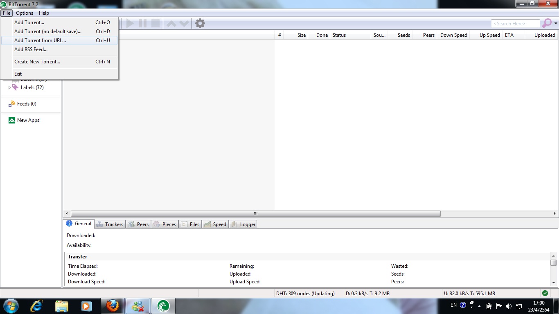Click Exit in the File menu

59,74
